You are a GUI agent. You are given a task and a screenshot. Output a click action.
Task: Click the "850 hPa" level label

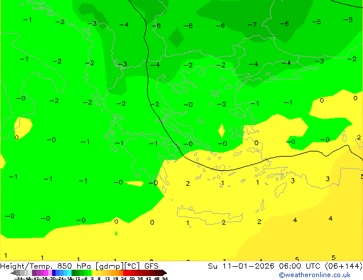[x=75, y=266]
